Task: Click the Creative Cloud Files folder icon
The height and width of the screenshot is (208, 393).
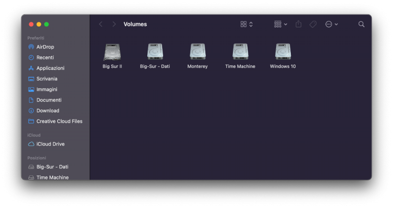Action: point(31,121)
